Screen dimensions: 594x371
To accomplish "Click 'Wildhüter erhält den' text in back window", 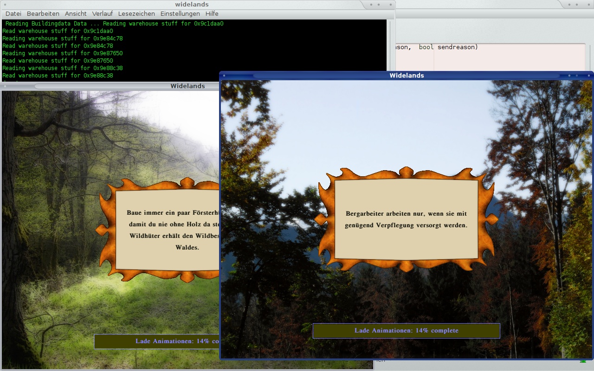I will pyautogui.click(x=161, y=236).
